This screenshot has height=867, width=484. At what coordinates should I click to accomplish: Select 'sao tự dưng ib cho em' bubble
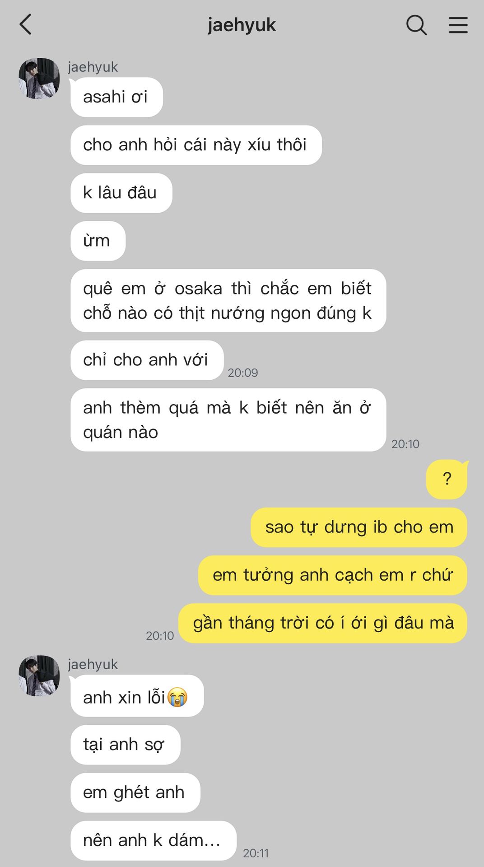[359, 527]
